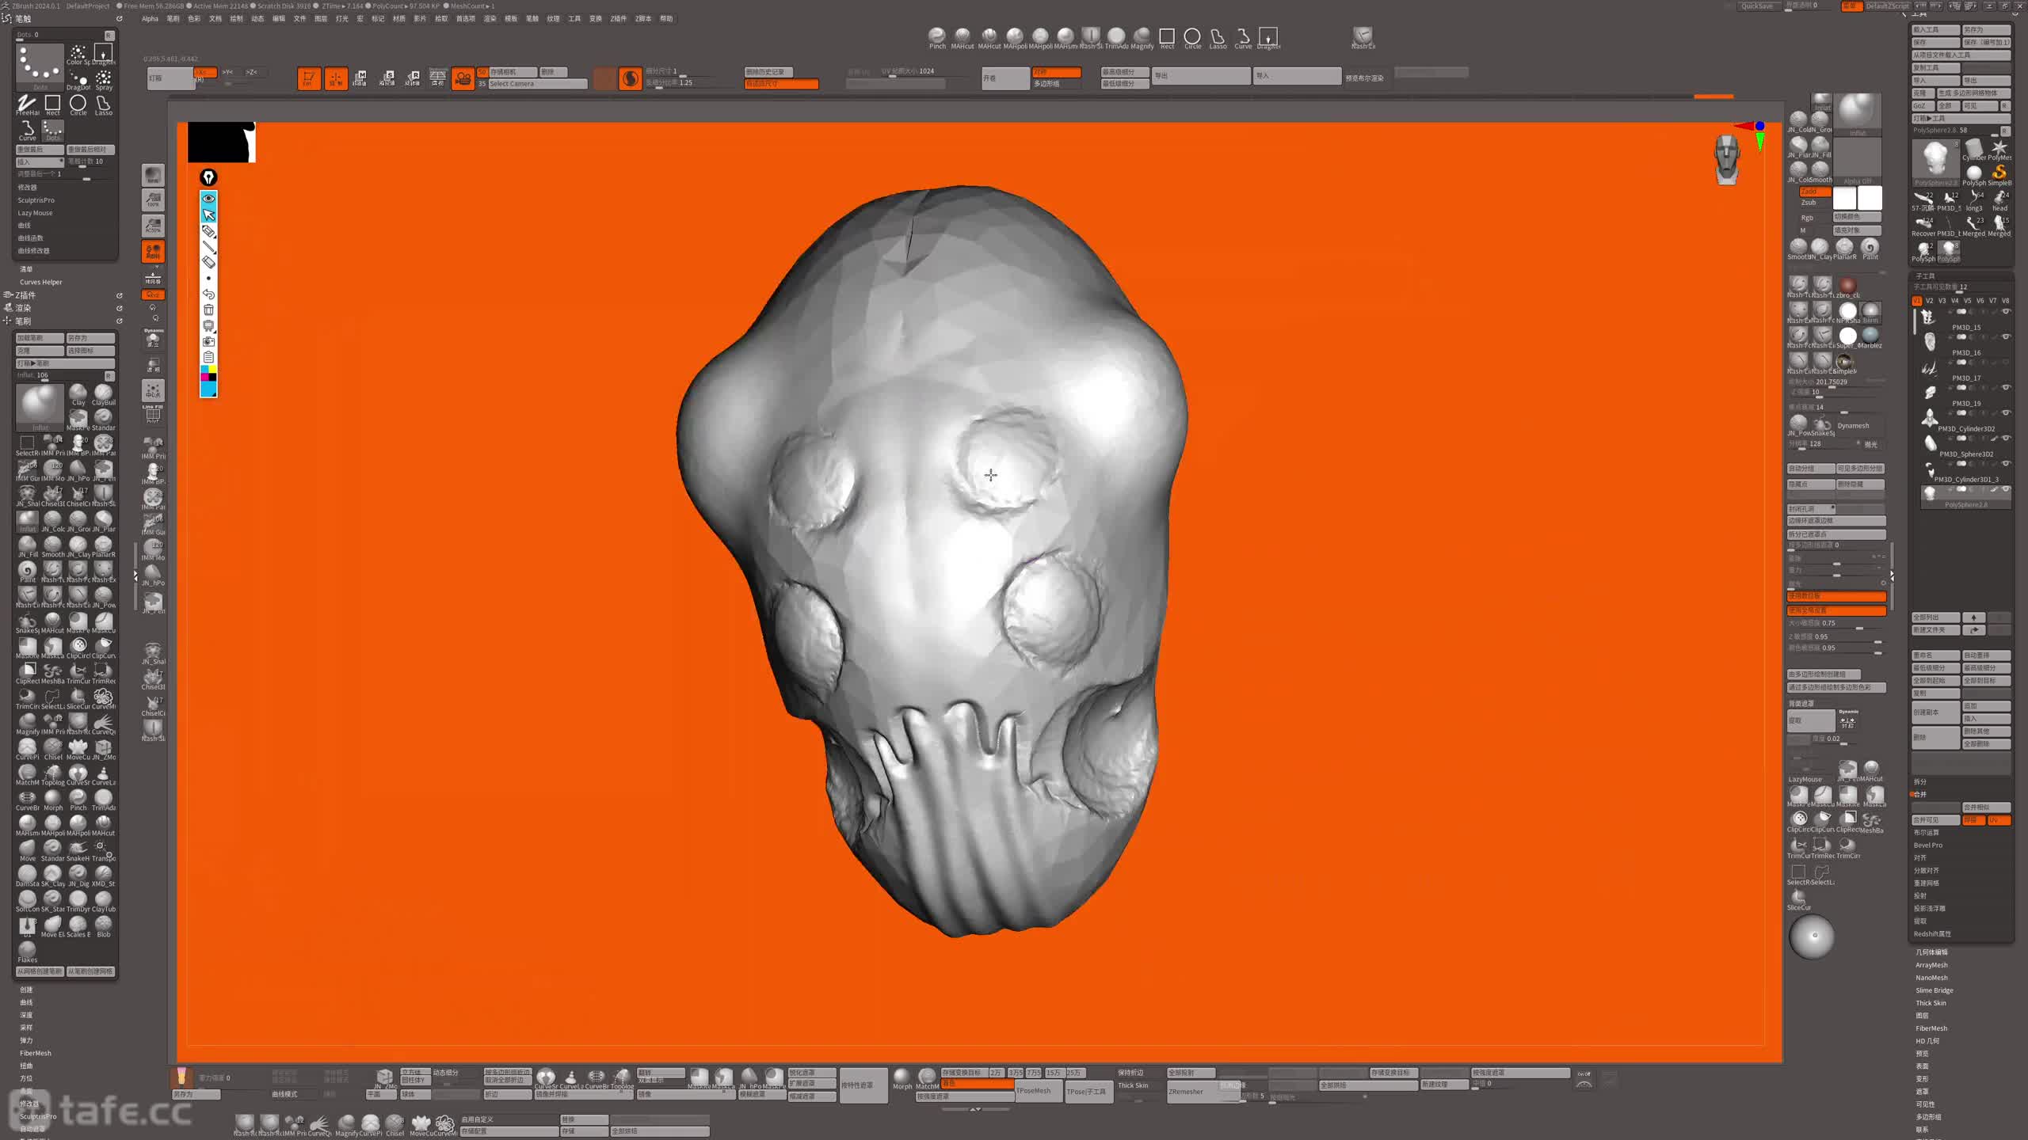Choose the Spray stroke type
2028x1140 pixels.
pyautogui.click(x=103, y=79)
